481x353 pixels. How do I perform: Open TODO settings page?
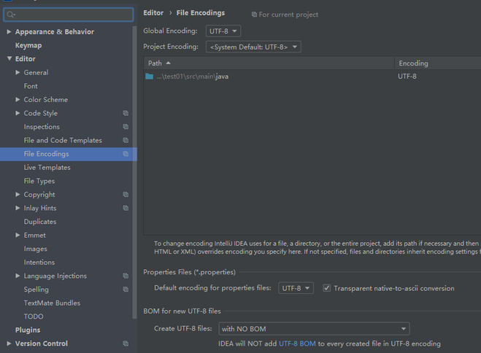tap(34, 317)
